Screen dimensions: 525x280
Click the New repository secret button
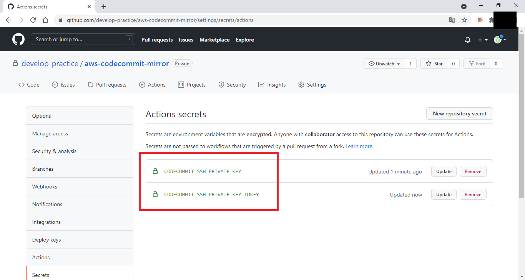click(459, 113)
